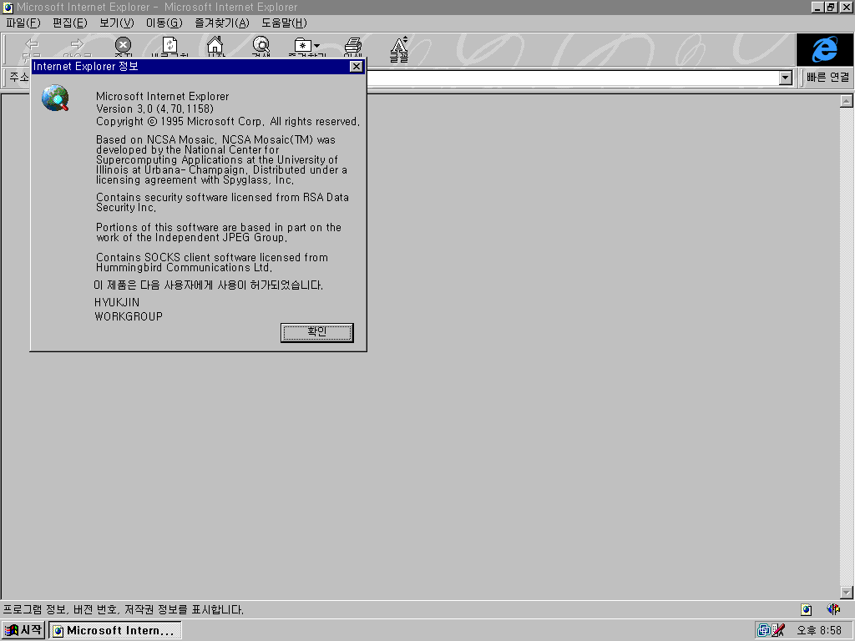Click the Internet Explorer 정보 dialog title

(86, 67)
